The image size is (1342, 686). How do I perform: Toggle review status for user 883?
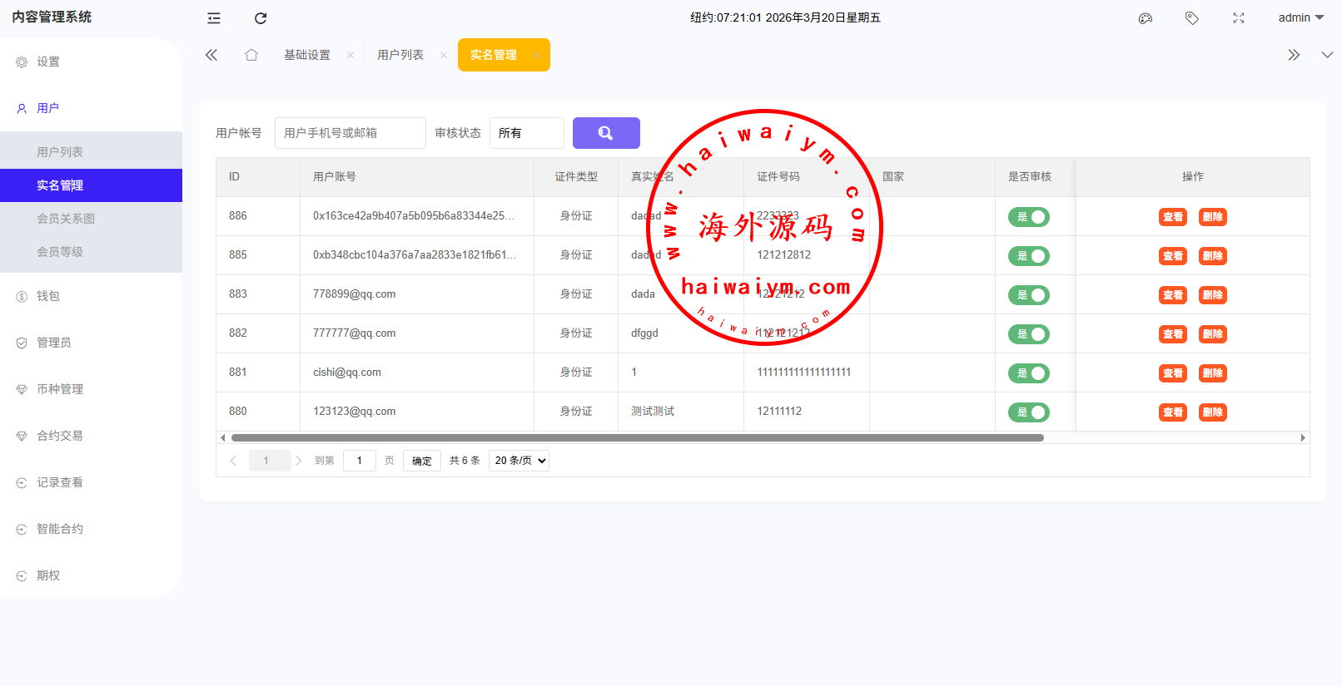(1029, 295)
